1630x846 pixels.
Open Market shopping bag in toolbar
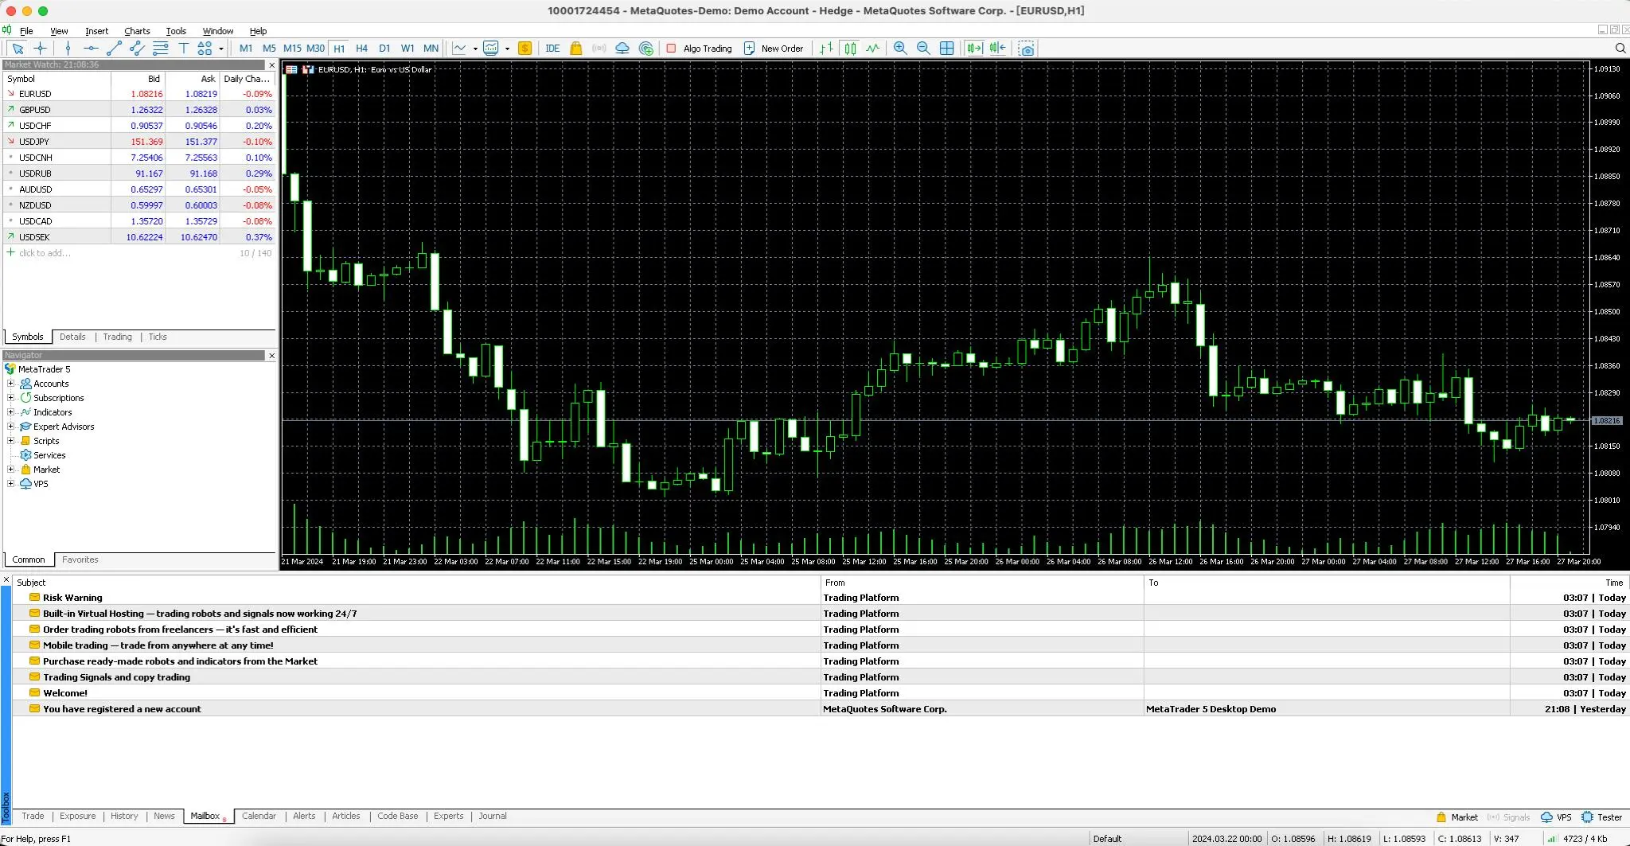coord(575,49)
